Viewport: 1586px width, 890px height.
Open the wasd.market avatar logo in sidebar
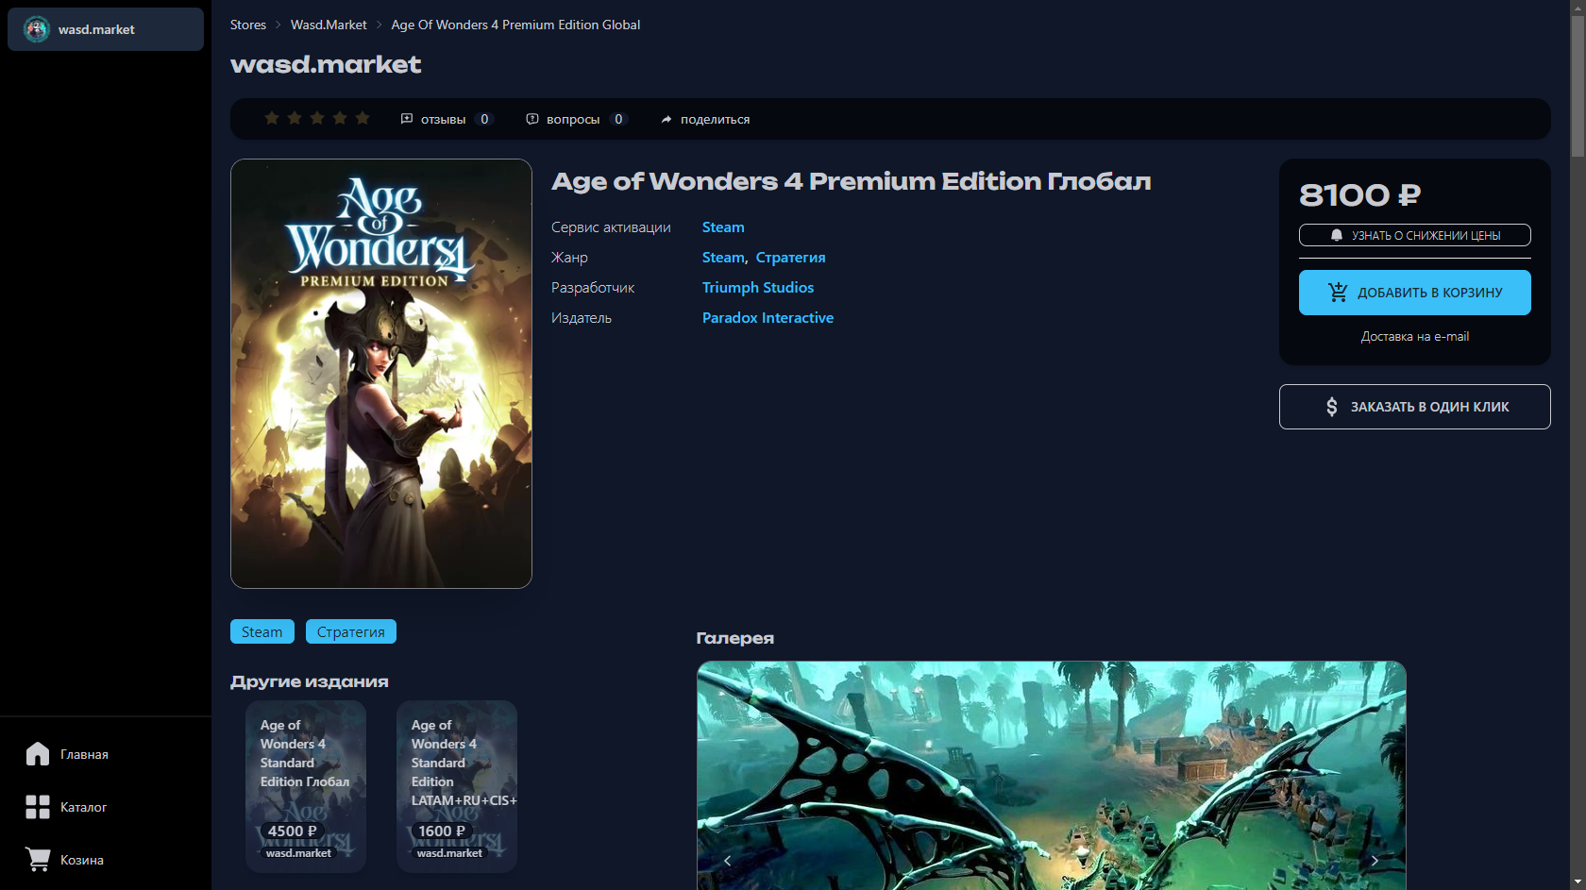[37, 29]
